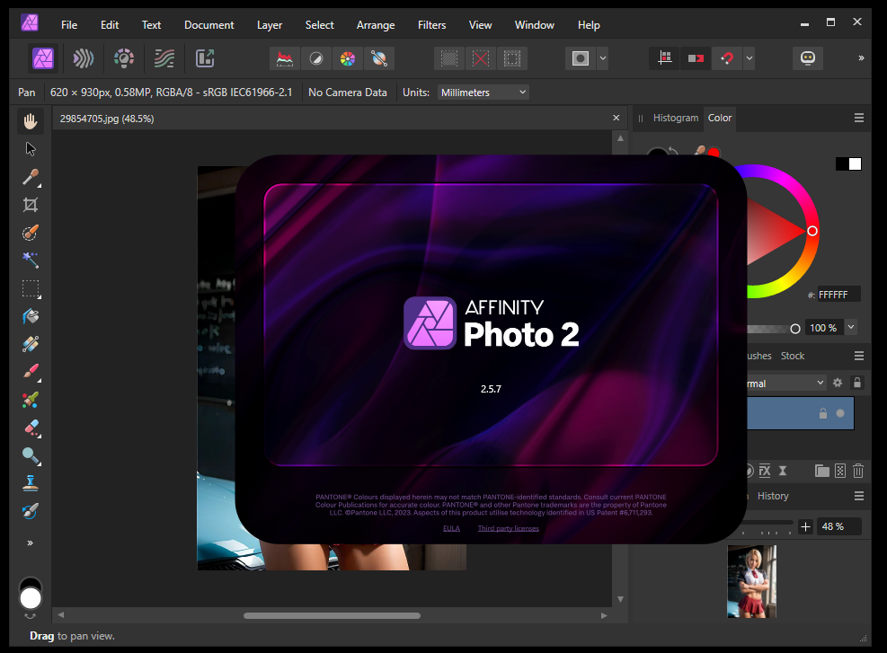Expand more tools chevron in Tools panel

pos(30,543)
